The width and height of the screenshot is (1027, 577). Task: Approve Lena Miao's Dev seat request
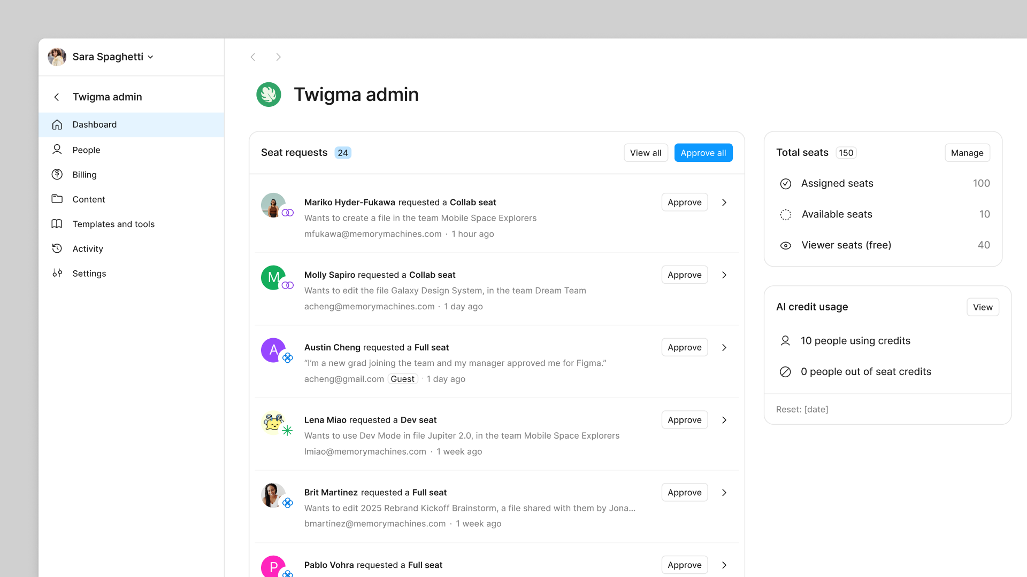[x=685, y=420]
